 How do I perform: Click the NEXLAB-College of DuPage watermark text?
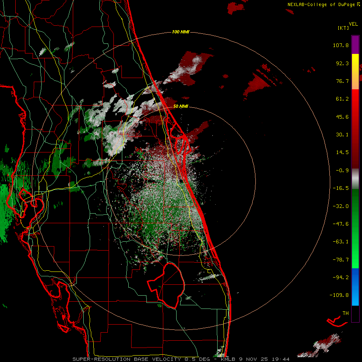[323, 4]
